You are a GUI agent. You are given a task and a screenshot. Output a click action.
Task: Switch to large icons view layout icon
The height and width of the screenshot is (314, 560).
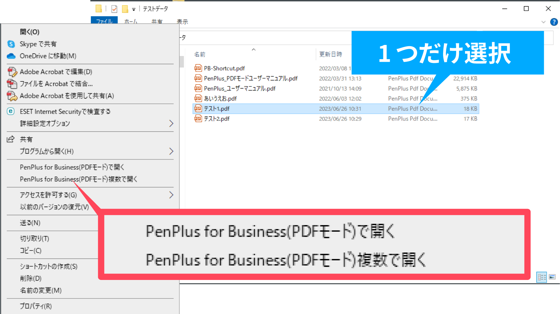coord(552,277)
